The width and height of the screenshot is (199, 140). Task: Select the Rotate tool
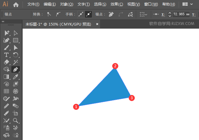[16, 55]
